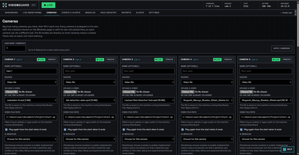The width and height of the screenshot is (299, 155).
Task: Click the Camera 4 name field
Action: (207, 71)
